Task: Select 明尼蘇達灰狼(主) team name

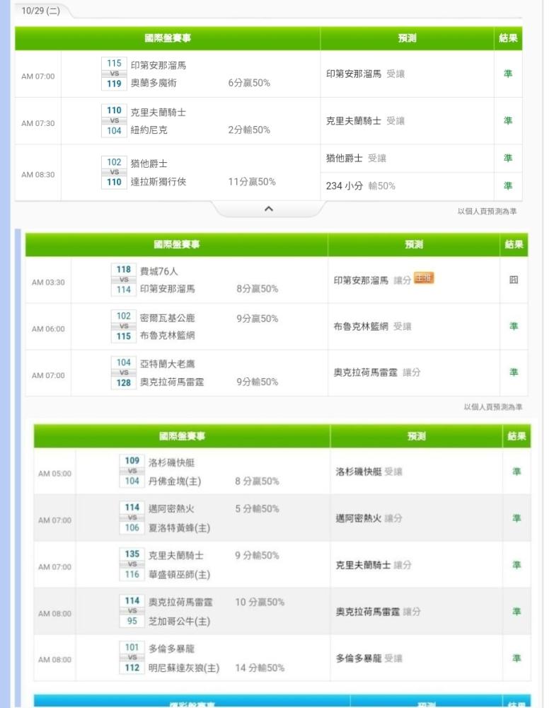Action: coord(184,668)
